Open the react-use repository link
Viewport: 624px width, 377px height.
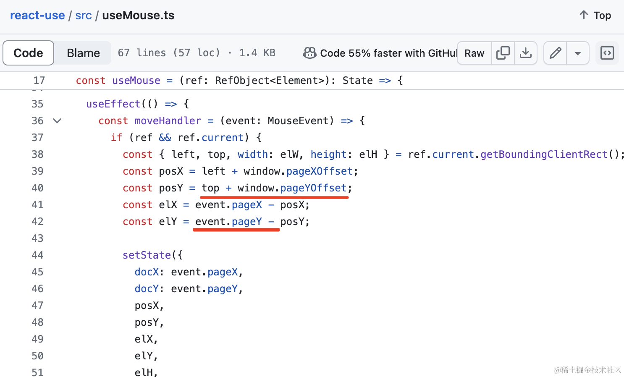(x=37, y=16)
